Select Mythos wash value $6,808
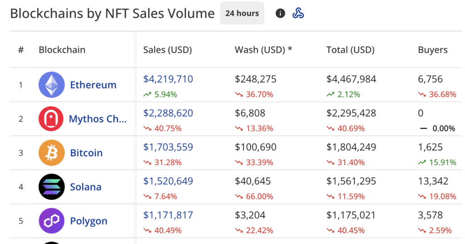Image resolution: width=465 pixels, height=244 pixels. [250, 113]
